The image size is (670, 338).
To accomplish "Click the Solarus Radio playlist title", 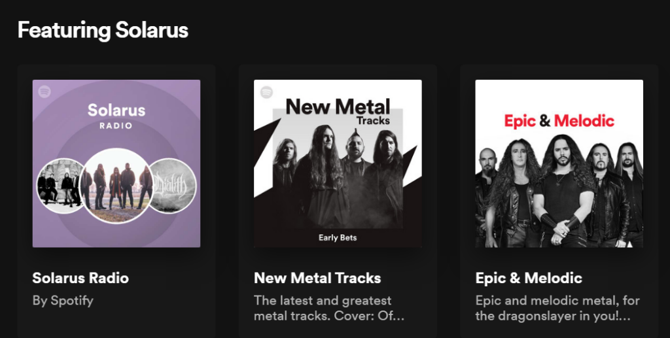I will tap(80, 279).
